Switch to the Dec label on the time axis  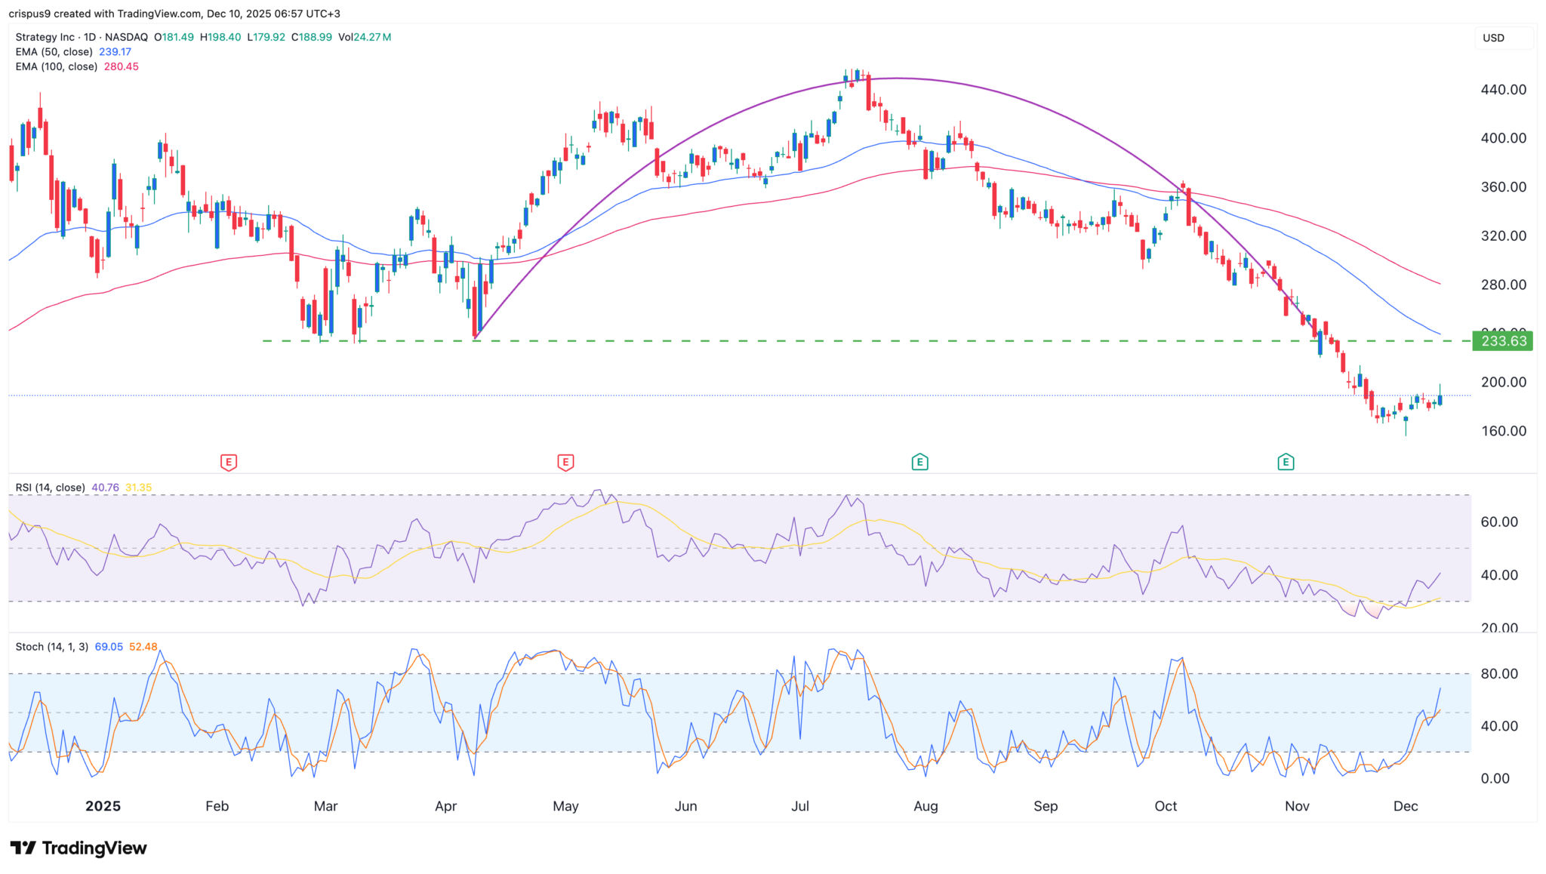pyautogui.click(x=1407, y=806)
